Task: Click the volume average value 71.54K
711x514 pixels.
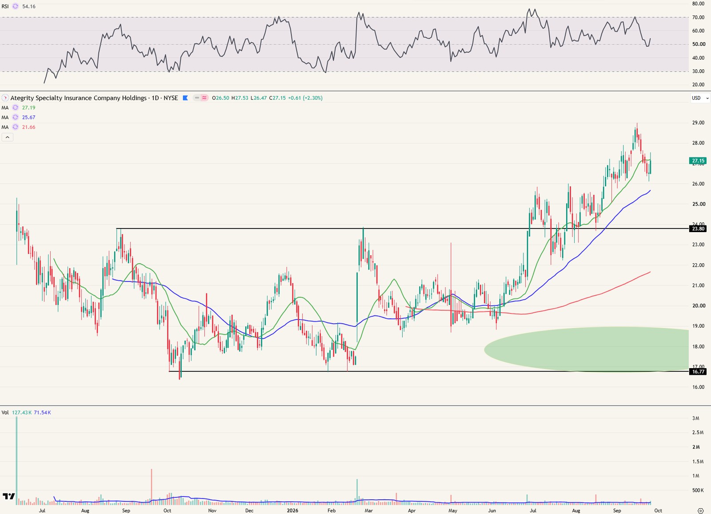Action: 43,413
